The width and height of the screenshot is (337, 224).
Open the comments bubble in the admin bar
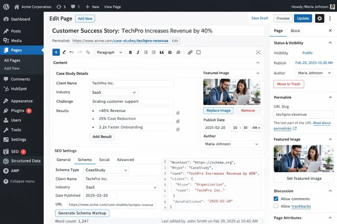pos(73,7)
